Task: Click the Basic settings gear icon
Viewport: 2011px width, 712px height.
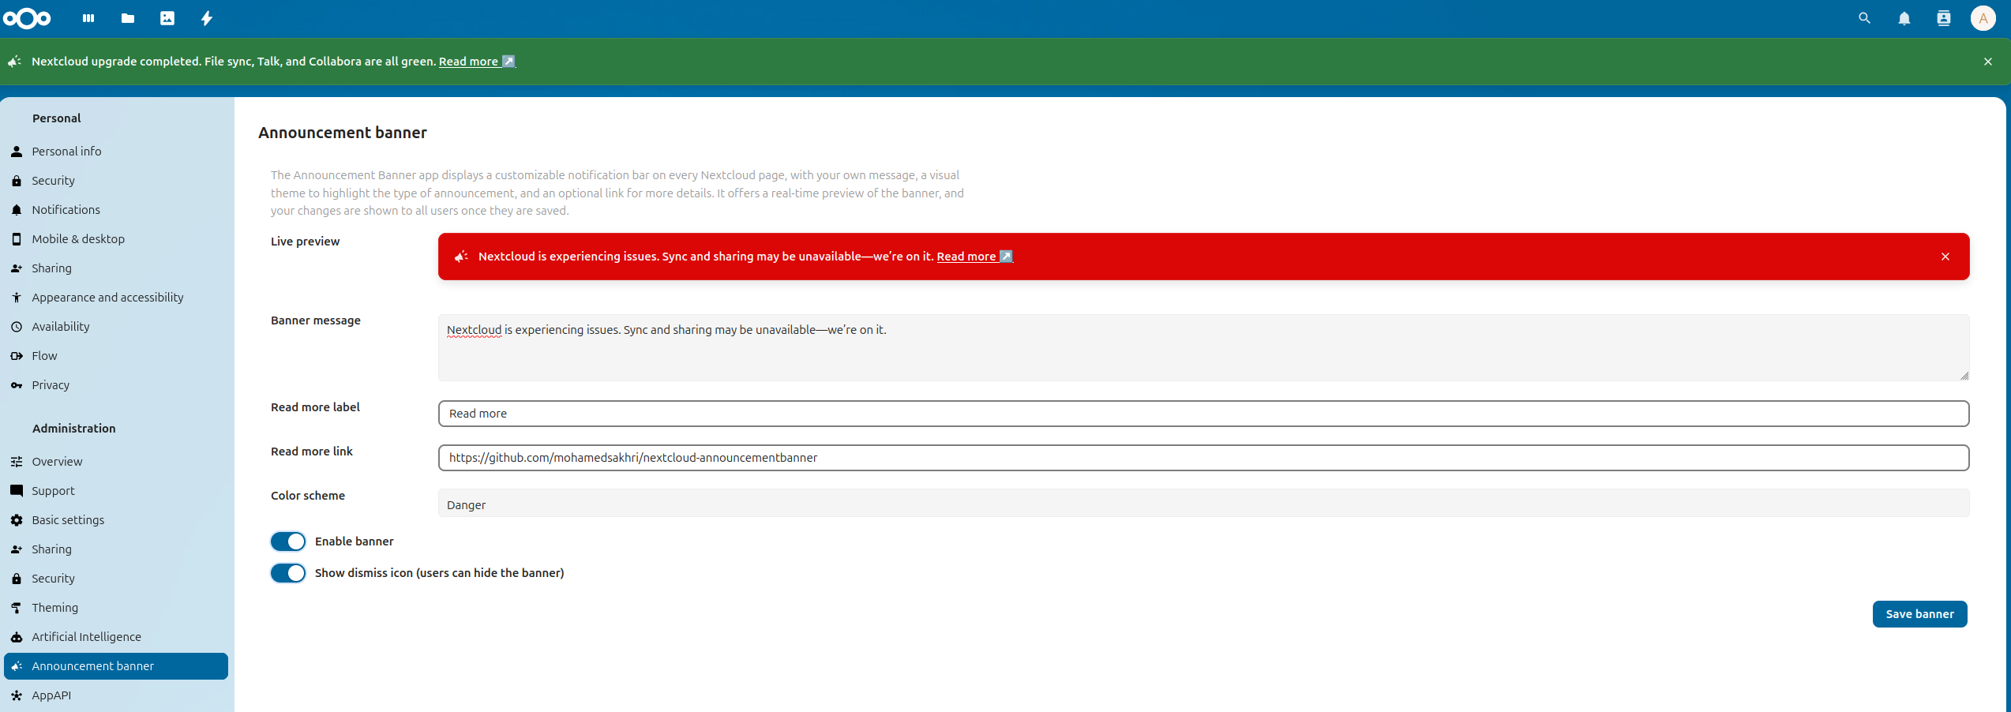Action: [x=17, y=520]
